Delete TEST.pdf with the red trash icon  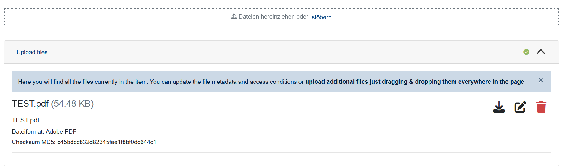point(541,107)
